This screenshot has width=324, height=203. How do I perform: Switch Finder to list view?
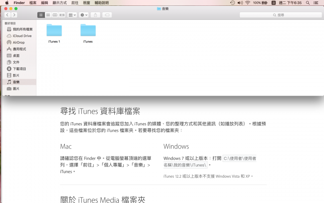pyautogui.click(x=48, y=15)
